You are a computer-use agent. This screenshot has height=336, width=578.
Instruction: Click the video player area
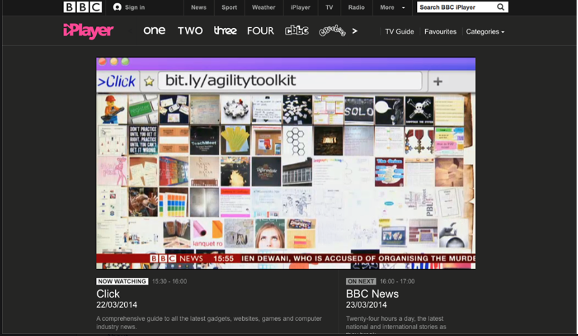tap(286, 163)
